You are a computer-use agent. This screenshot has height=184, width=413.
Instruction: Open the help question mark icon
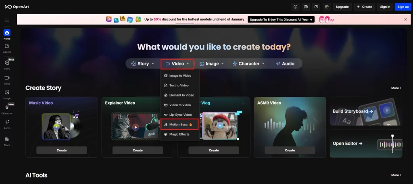296,7
